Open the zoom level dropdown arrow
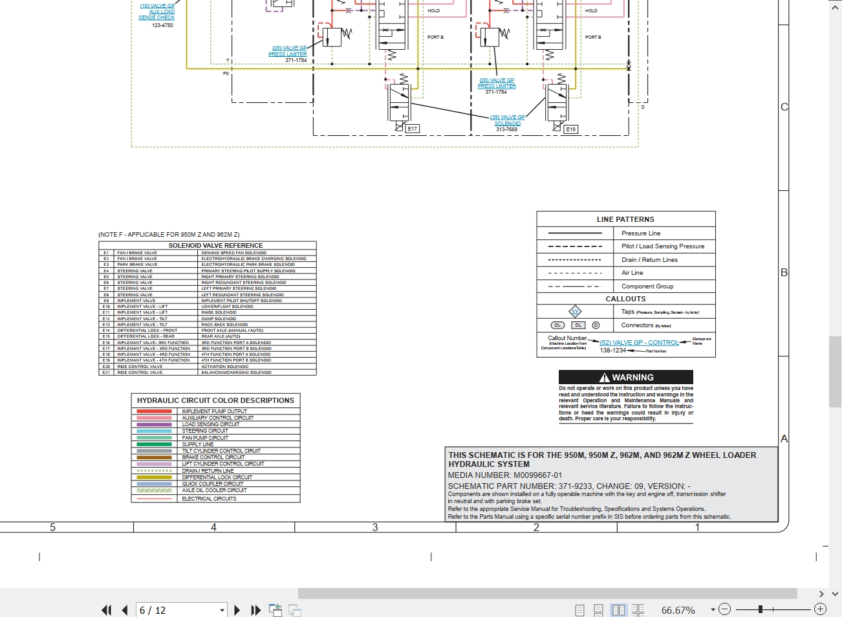 tap(713, 609)
